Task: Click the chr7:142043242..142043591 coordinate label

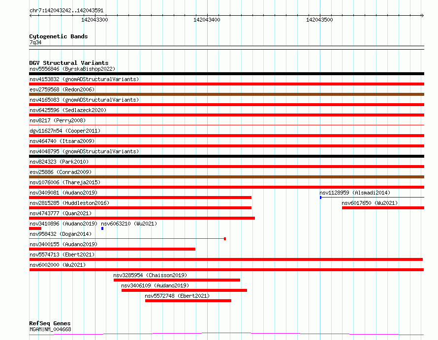Action: tap(66, 11)
